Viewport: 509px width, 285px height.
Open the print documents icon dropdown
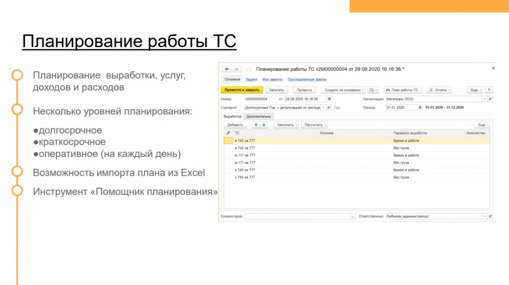[x=374, y=90]
